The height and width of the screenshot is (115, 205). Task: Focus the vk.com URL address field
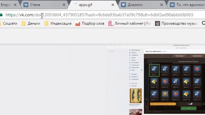tap(99, 15)
